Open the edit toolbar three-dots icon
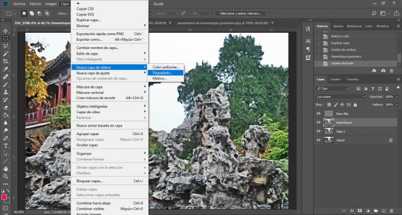Image resolution: width=402 pixels, height=215 pixels. (5, 184)
